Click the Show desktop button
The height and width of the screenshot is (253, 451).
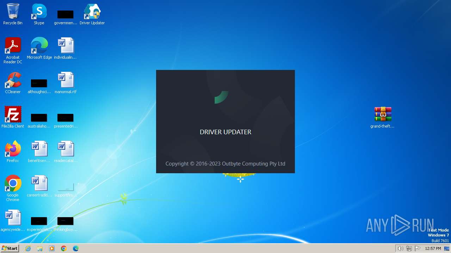click(447, 248)
